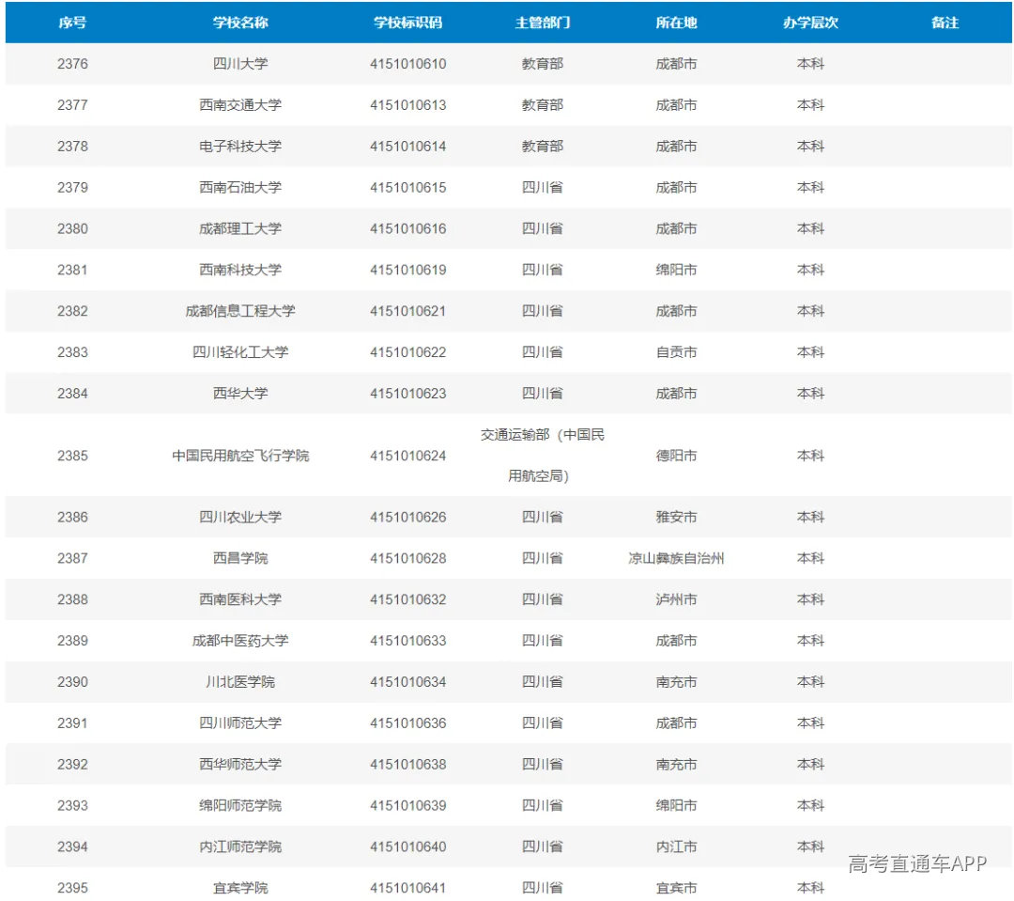Select the 四川轻化工大学 school name cell
Image resolution: width=1014 pixels, height=901 pixels.
click(x=240, y=352)
